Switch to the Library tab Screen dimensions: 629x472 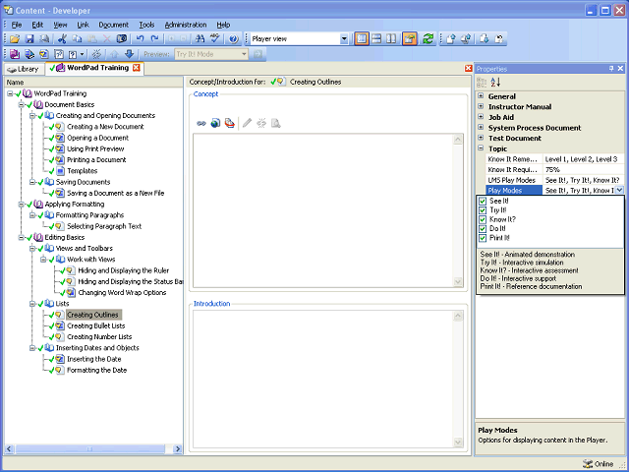point(24,69)
